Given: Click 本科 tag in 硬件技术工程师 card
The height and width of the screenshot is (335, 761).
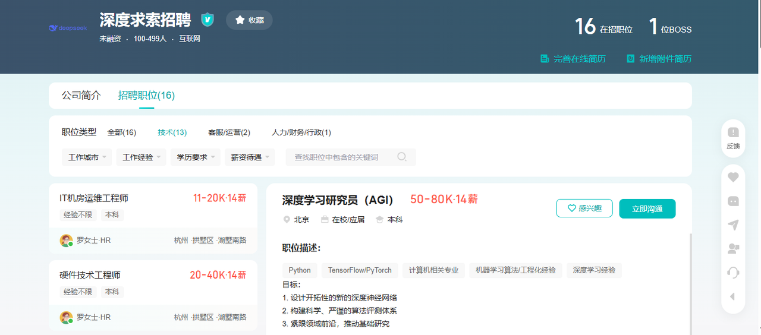Looking at the screenshot, I should (x=112, y=292).
